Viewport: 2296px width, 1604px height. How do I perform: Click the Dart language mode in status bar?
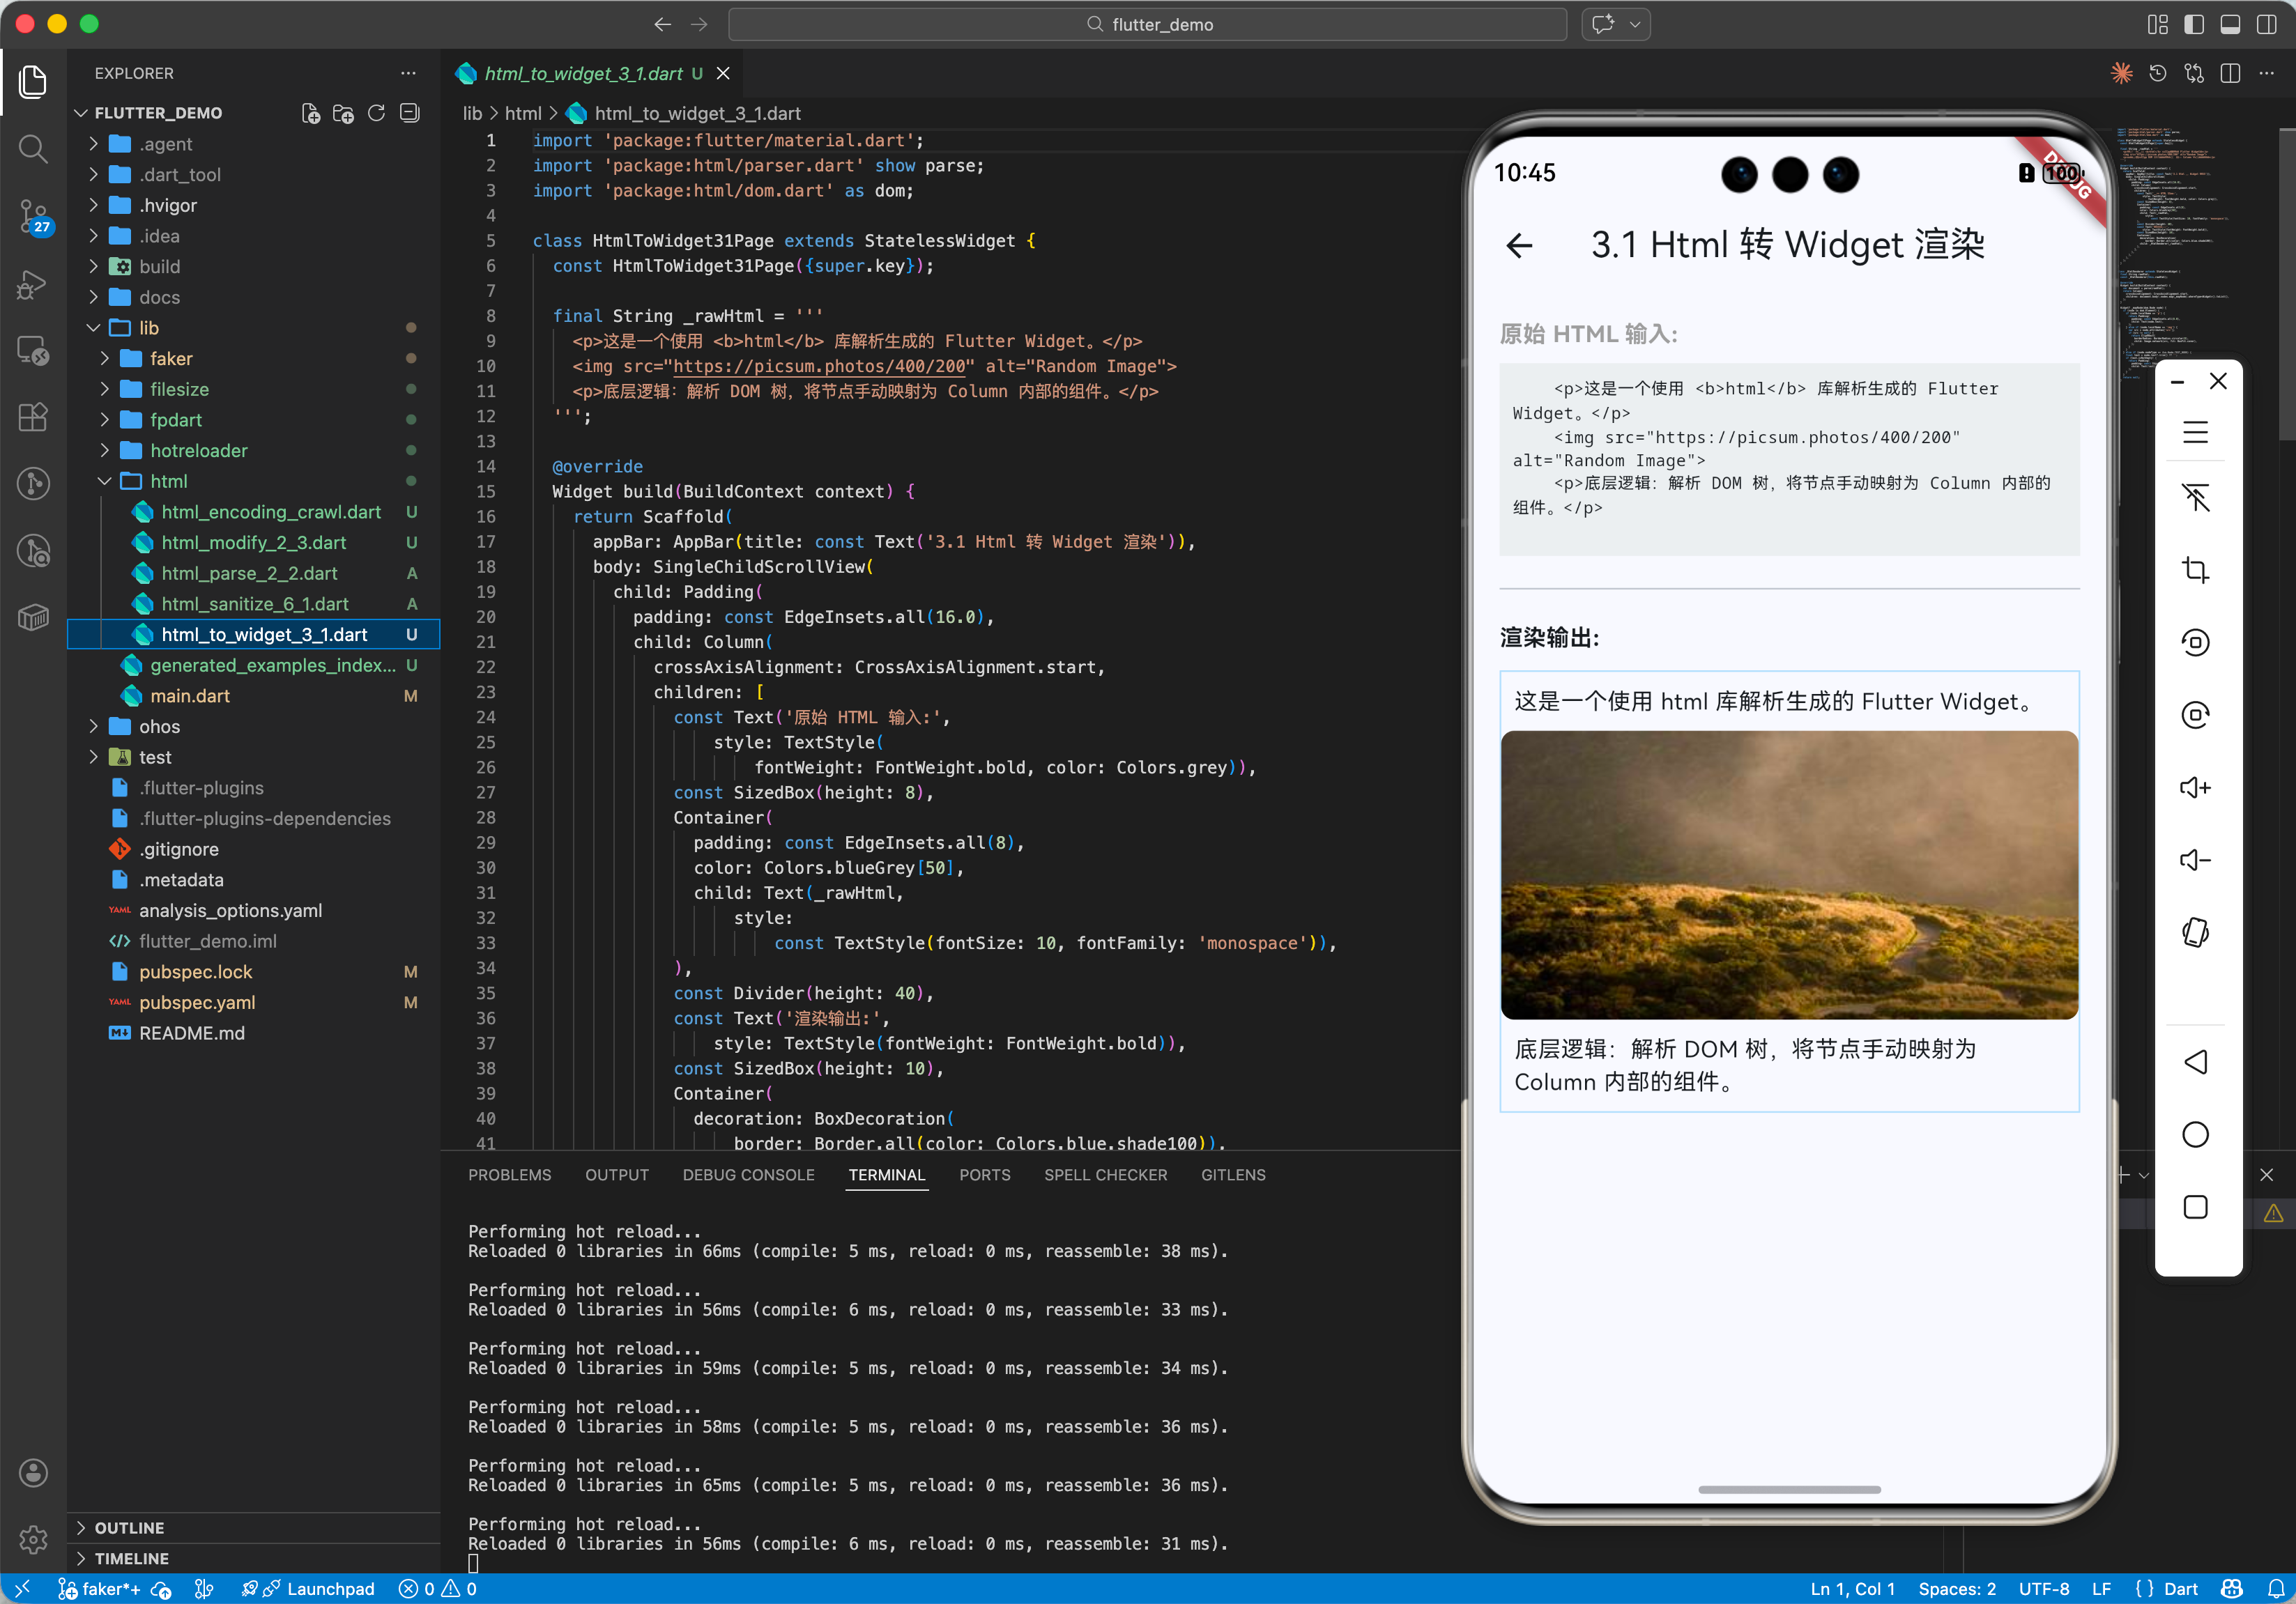pos(2180,1589)
